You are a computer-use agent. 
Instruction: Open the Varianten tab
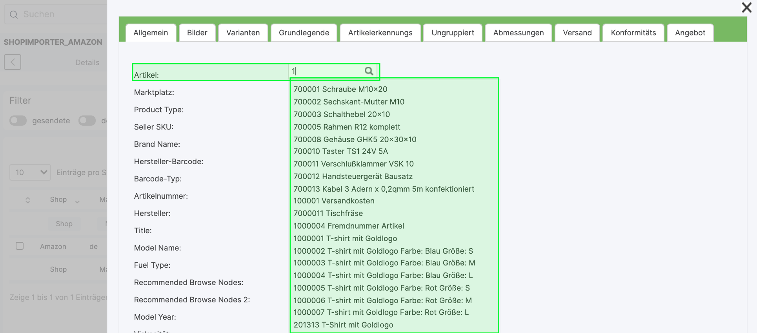243,33
